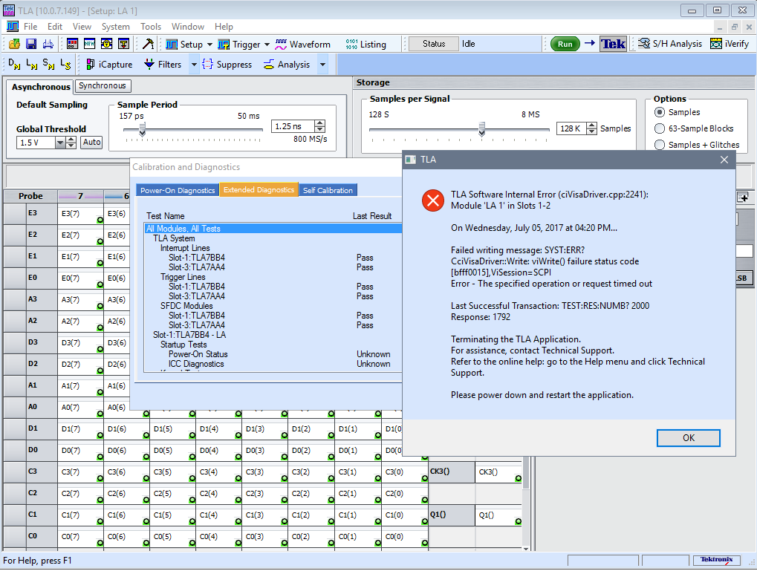Click the S-with-square-wave sampling mode icon

(48, 64)
